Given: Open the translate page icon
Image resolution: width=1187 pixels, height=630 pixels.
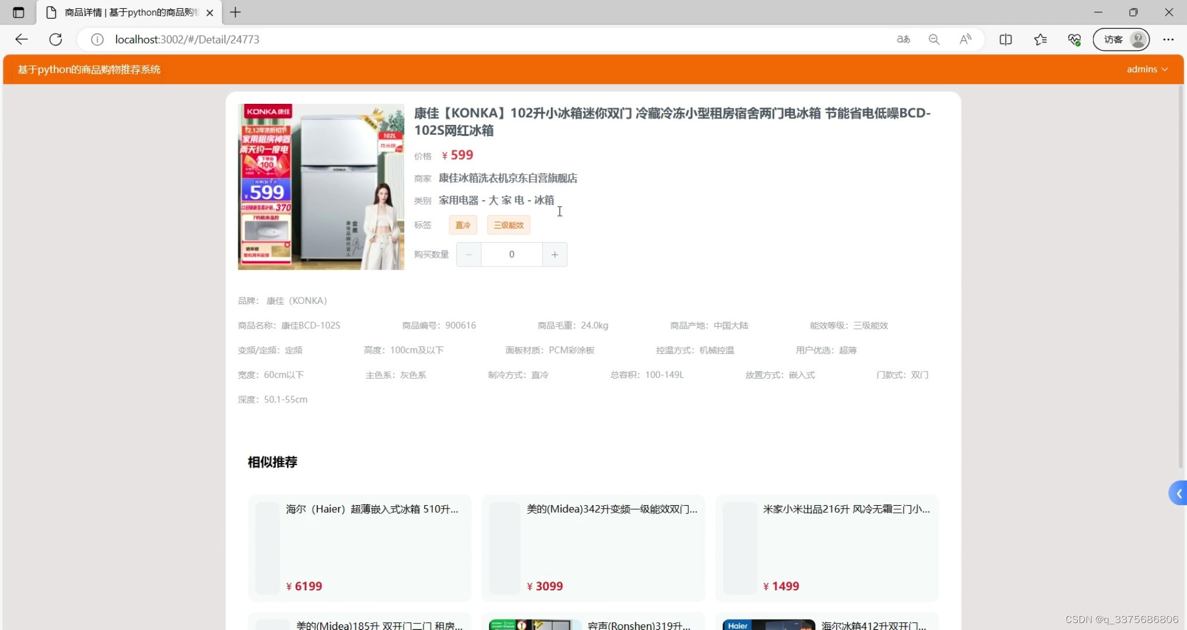Looking at the screenshot, I should coord(903,39).
